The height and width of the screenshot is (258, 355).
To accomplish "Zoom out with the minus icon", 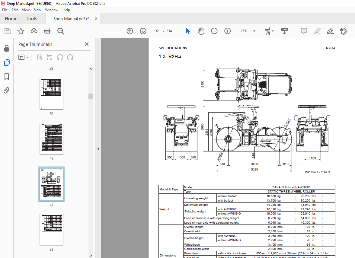I will click(x=214, y=31).
